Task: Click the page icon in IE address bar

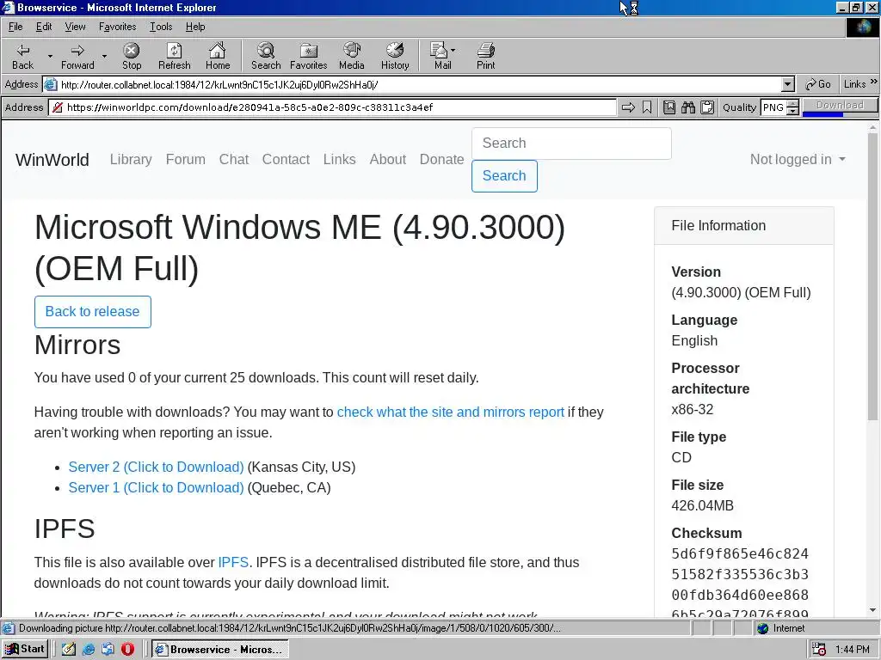Action: pos(51,84)
